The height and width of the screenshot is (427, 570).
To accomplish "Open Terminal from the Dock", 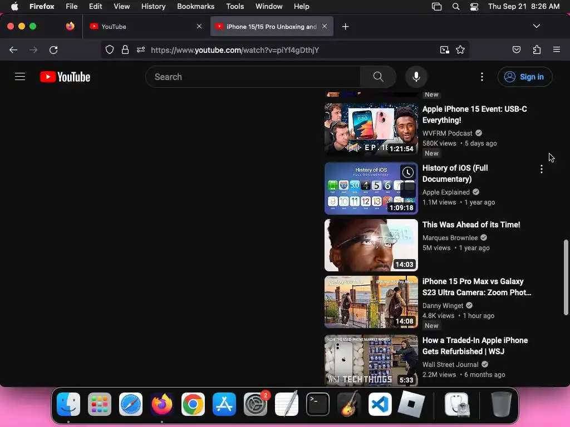I will (318, 404).
